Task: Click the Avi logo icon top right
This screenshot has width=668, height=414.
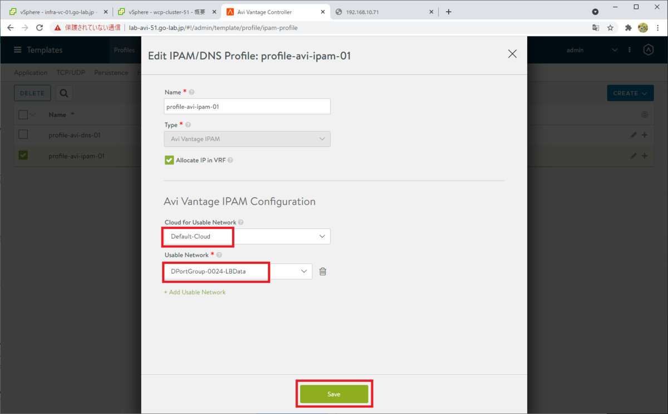Action: (648, 50)
